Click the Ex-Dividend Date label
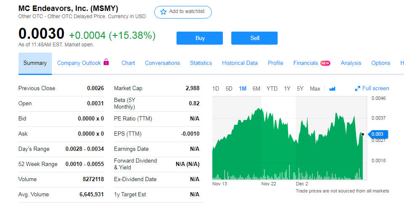404x206 pixels. (x=135, y=179)
